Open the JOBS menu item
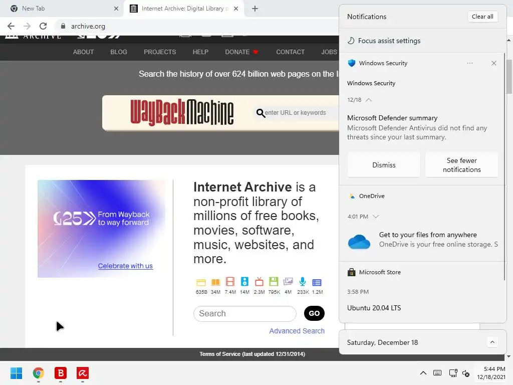Viewport: 513px width, 385px height. coord(329,52)
